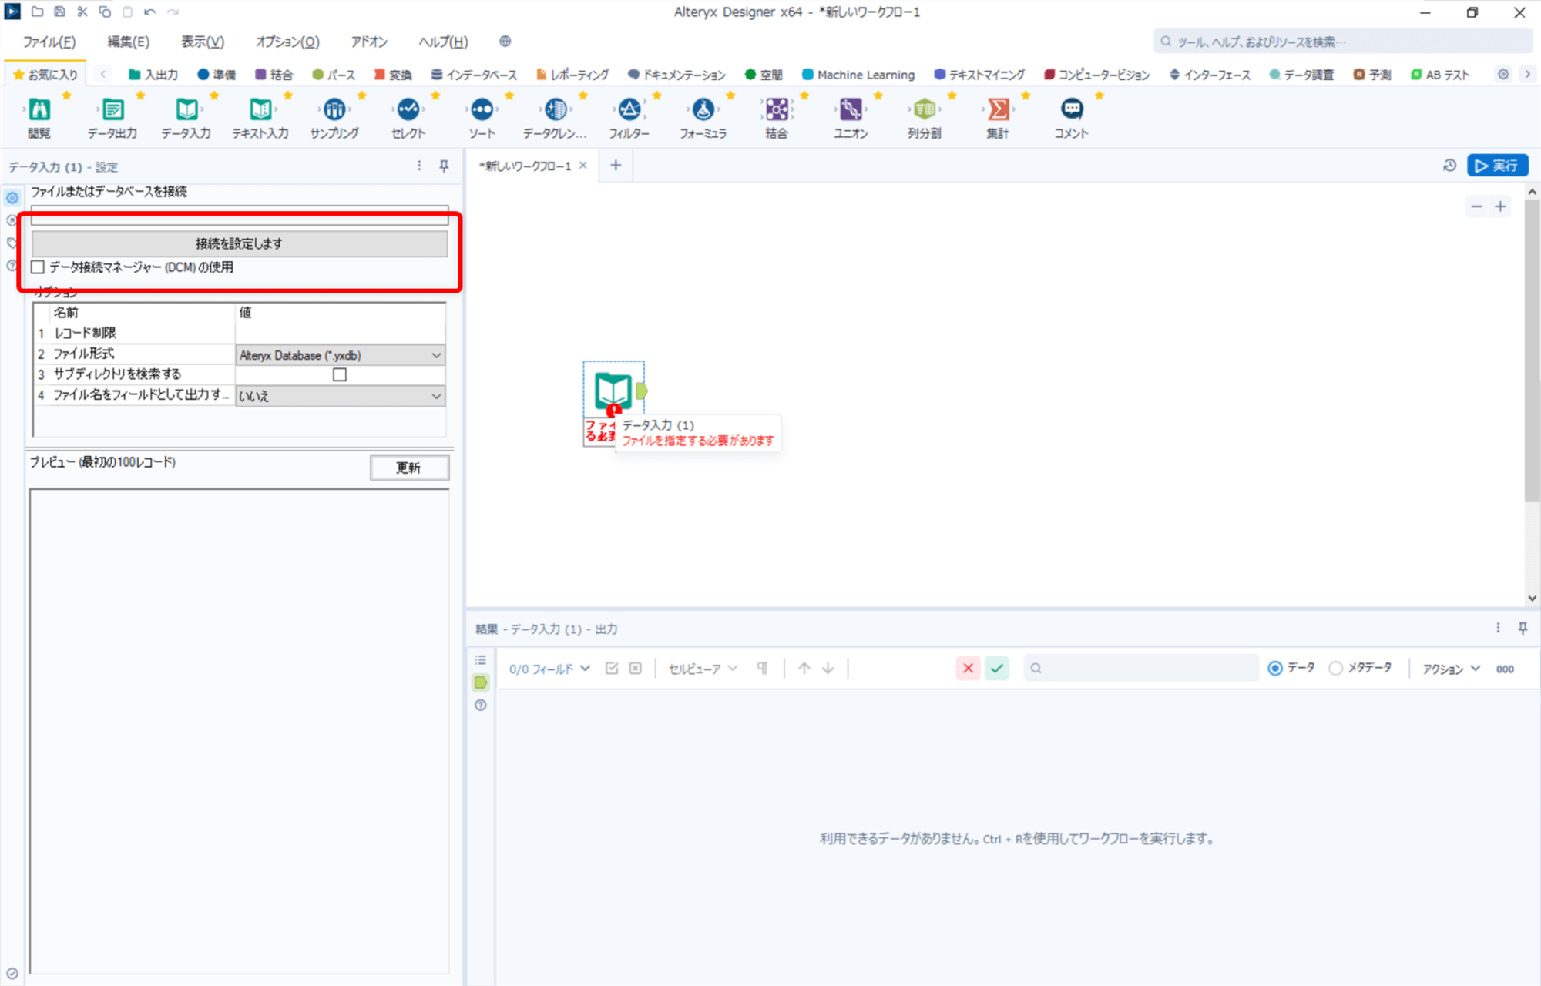
Task: Click the canvas vertical scrollbar
Action: click(1532, 350)
